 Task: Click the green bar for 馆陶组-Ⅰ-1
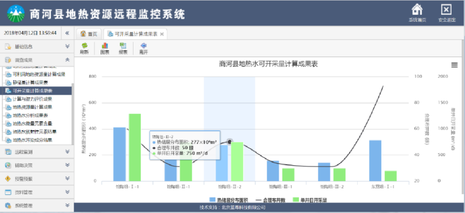135,148
